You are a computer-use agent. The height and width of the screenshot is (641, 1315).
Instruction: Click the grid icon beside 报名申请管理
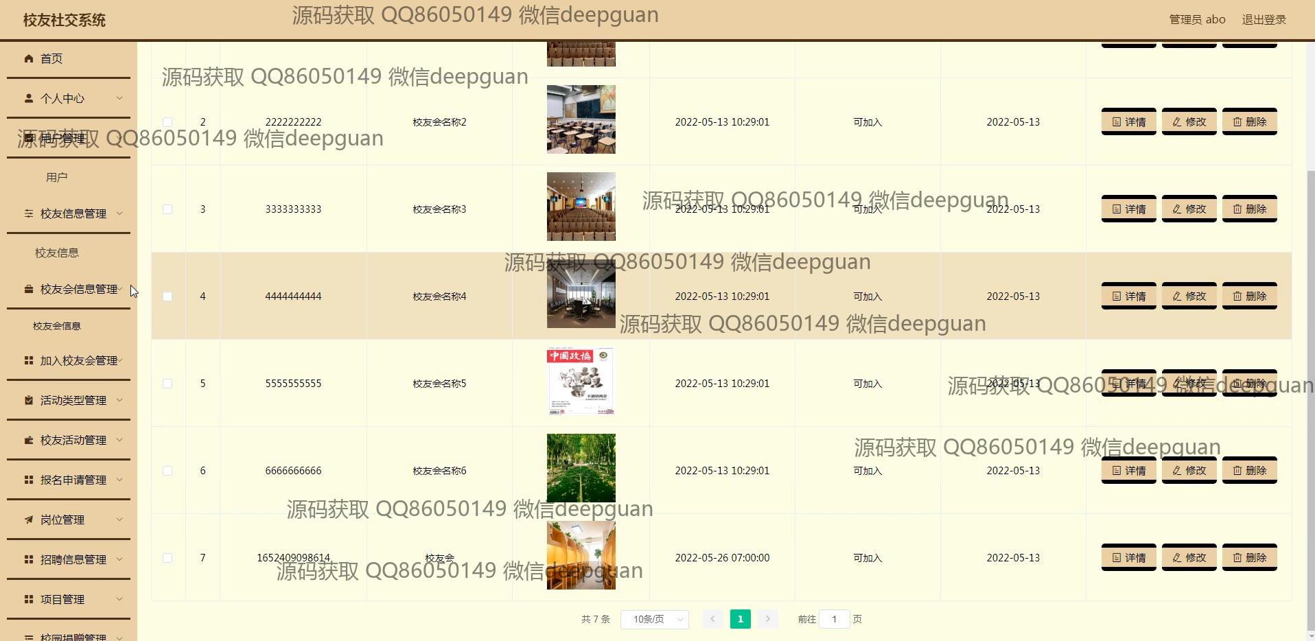(29, 480)
